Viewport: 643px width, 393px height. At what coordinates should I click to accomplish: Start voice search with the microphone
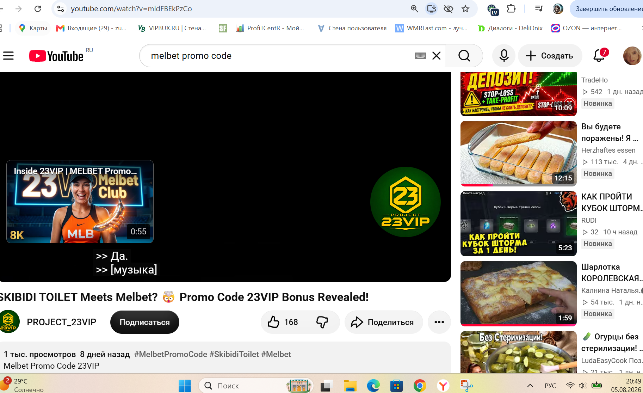(x=504, y=56)
